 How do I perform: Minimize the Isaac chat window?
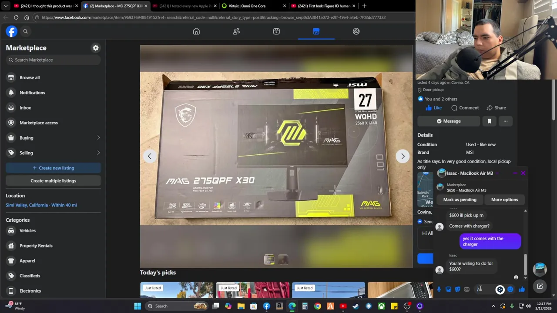pos(514,173)
